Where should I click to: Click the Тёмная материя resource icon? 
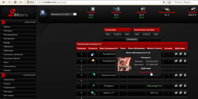click(167, 9)
